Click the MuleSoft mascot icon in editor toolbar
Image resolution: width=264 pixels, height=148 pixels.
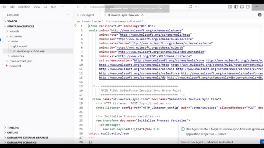(x=259, y=15)
